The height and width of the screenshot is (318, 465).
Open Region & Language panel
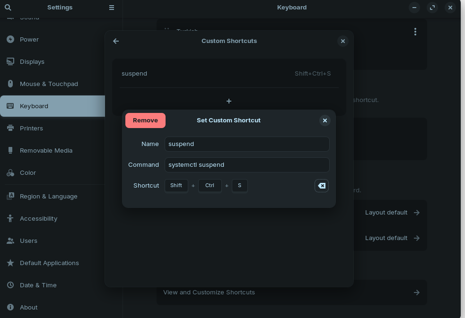(x=48, y=197)
